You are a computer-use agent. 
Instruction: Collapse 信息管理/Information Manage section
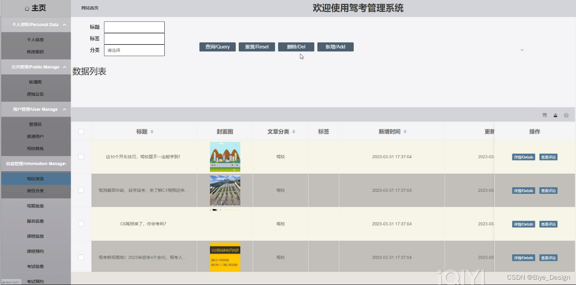(x=35, y=163)
